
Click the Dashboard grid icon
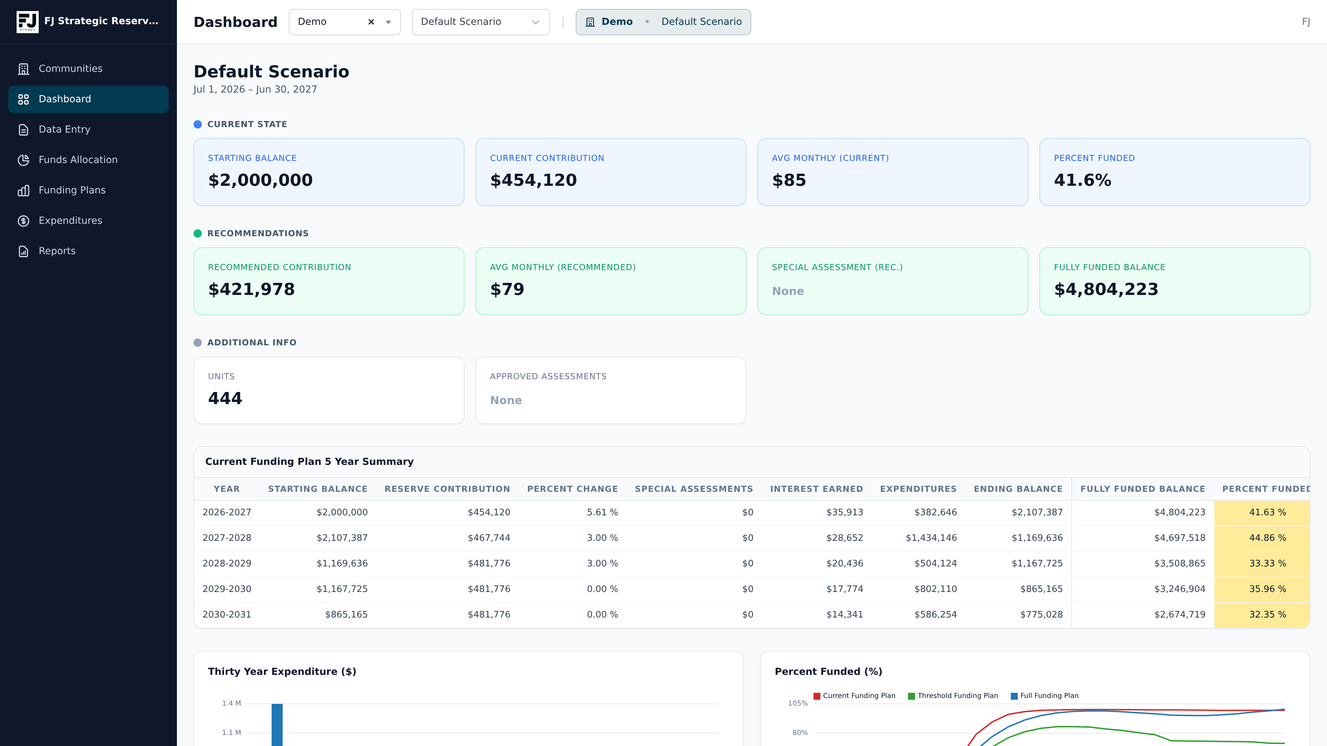(24, 99)
